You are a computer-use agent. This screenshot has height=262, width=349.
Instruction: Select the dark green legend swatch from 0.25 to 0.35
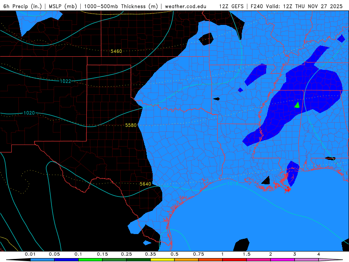(x=138, y=260)
